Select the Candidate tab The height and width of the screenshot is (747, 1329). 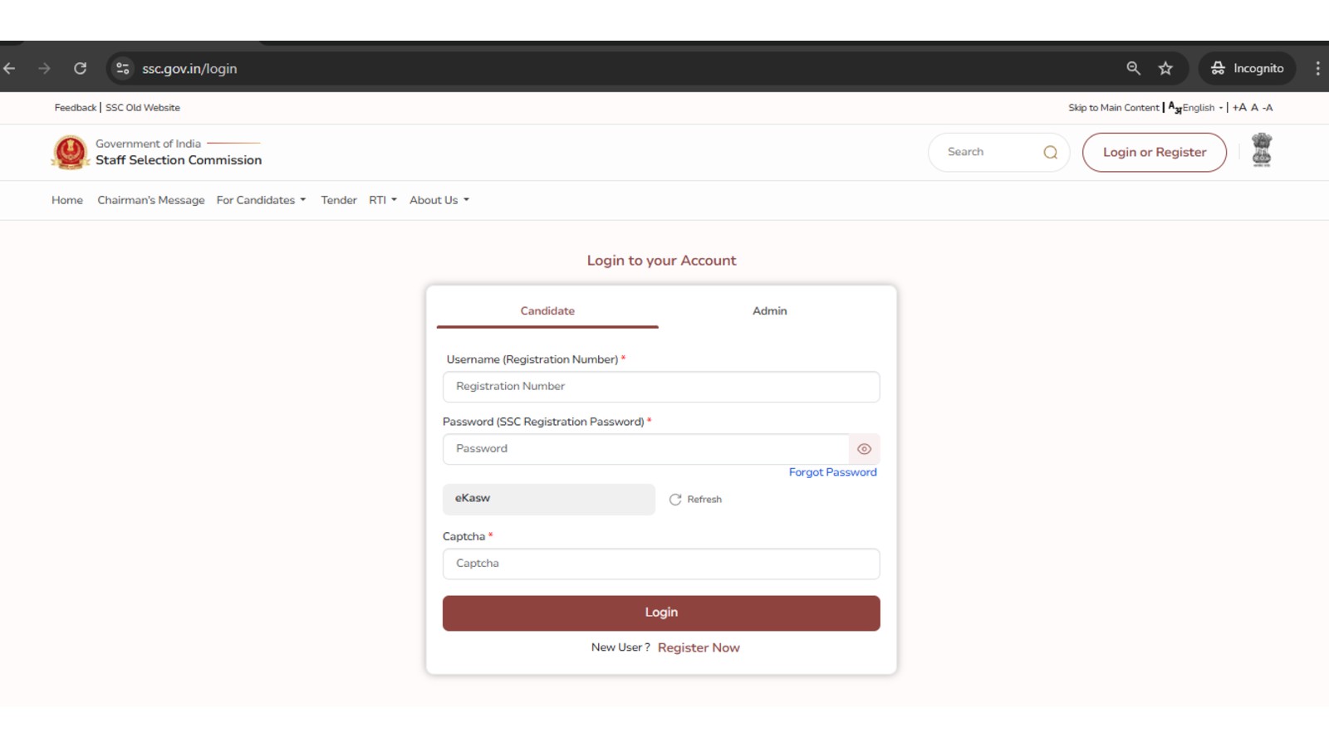(x=547, y=310)
